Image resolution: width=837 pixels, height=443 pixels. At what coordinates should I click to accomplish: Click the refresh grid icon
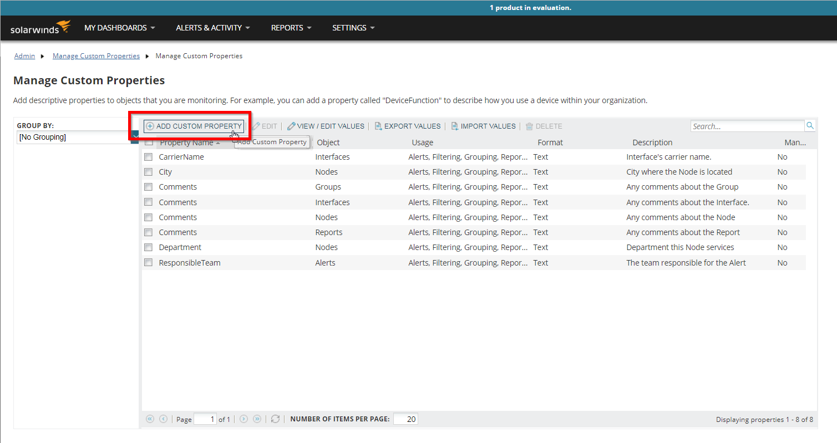click(x=275, y=419)
